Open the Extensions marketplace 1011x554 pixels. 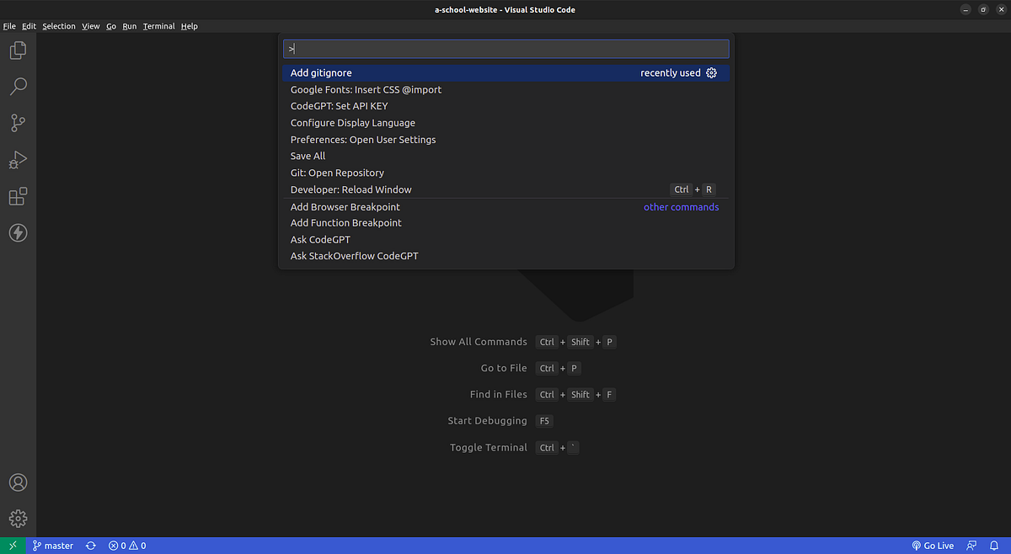point(19,196)
